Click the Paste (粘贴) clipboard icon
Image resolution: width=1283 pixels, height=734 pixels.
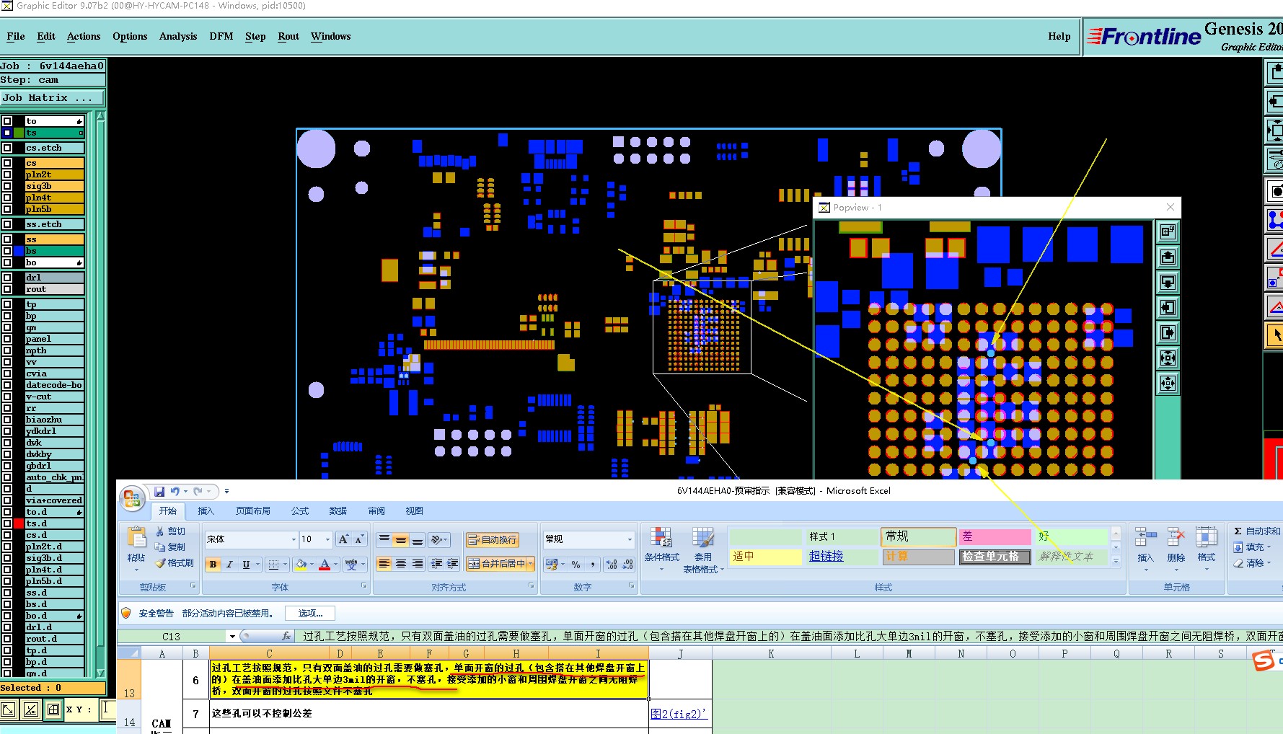click(x=136, y=537)
